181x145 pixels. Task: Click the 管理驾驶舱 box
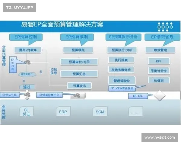click(122, 81)
